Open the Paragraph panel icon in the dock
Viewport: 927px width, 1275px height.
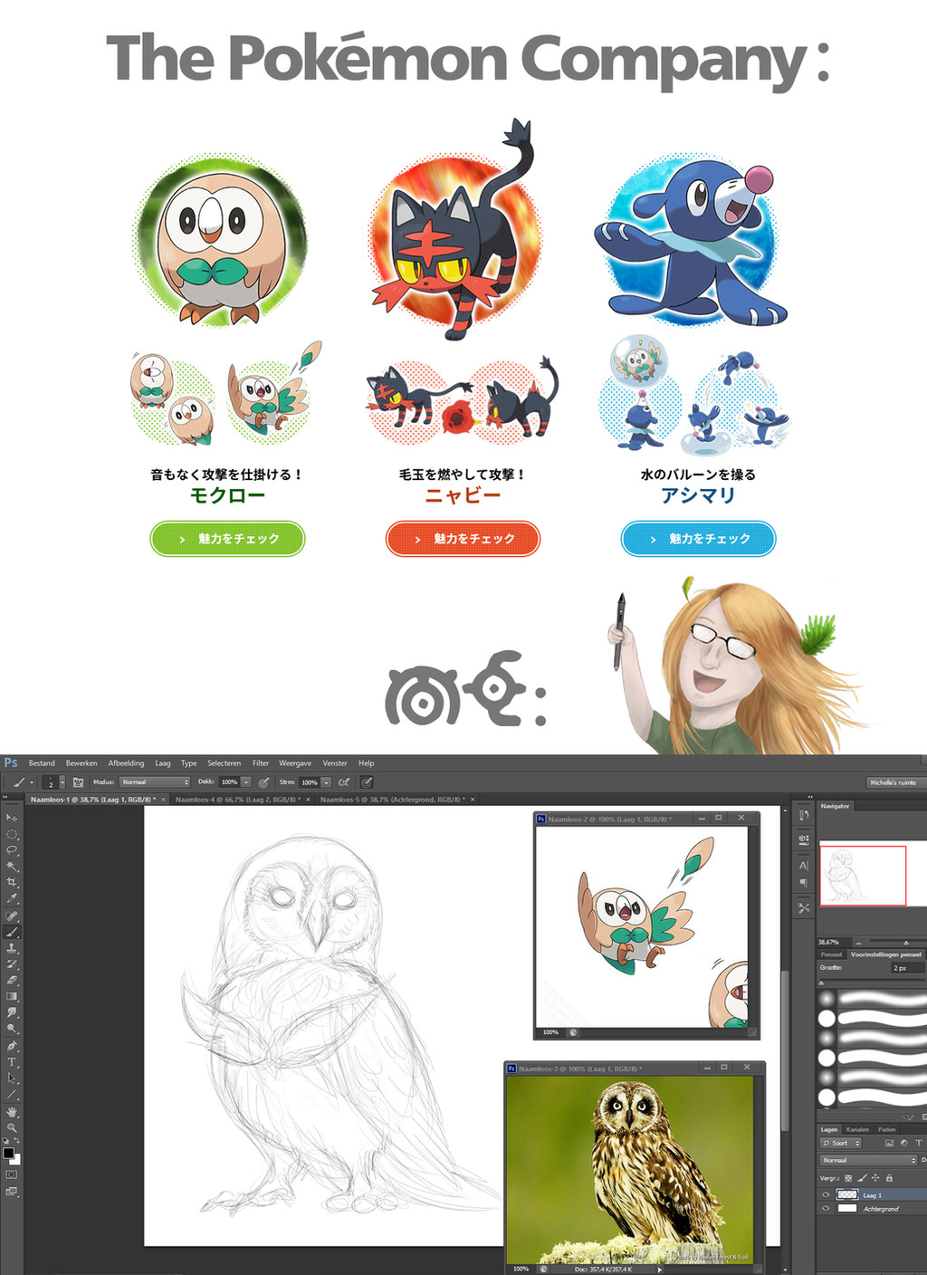804,883
